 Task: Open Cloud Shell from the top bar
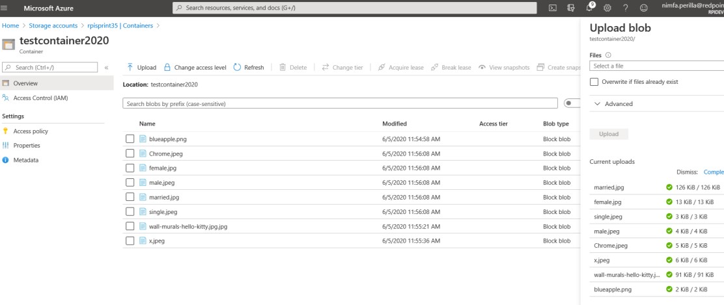pos(553,8)
